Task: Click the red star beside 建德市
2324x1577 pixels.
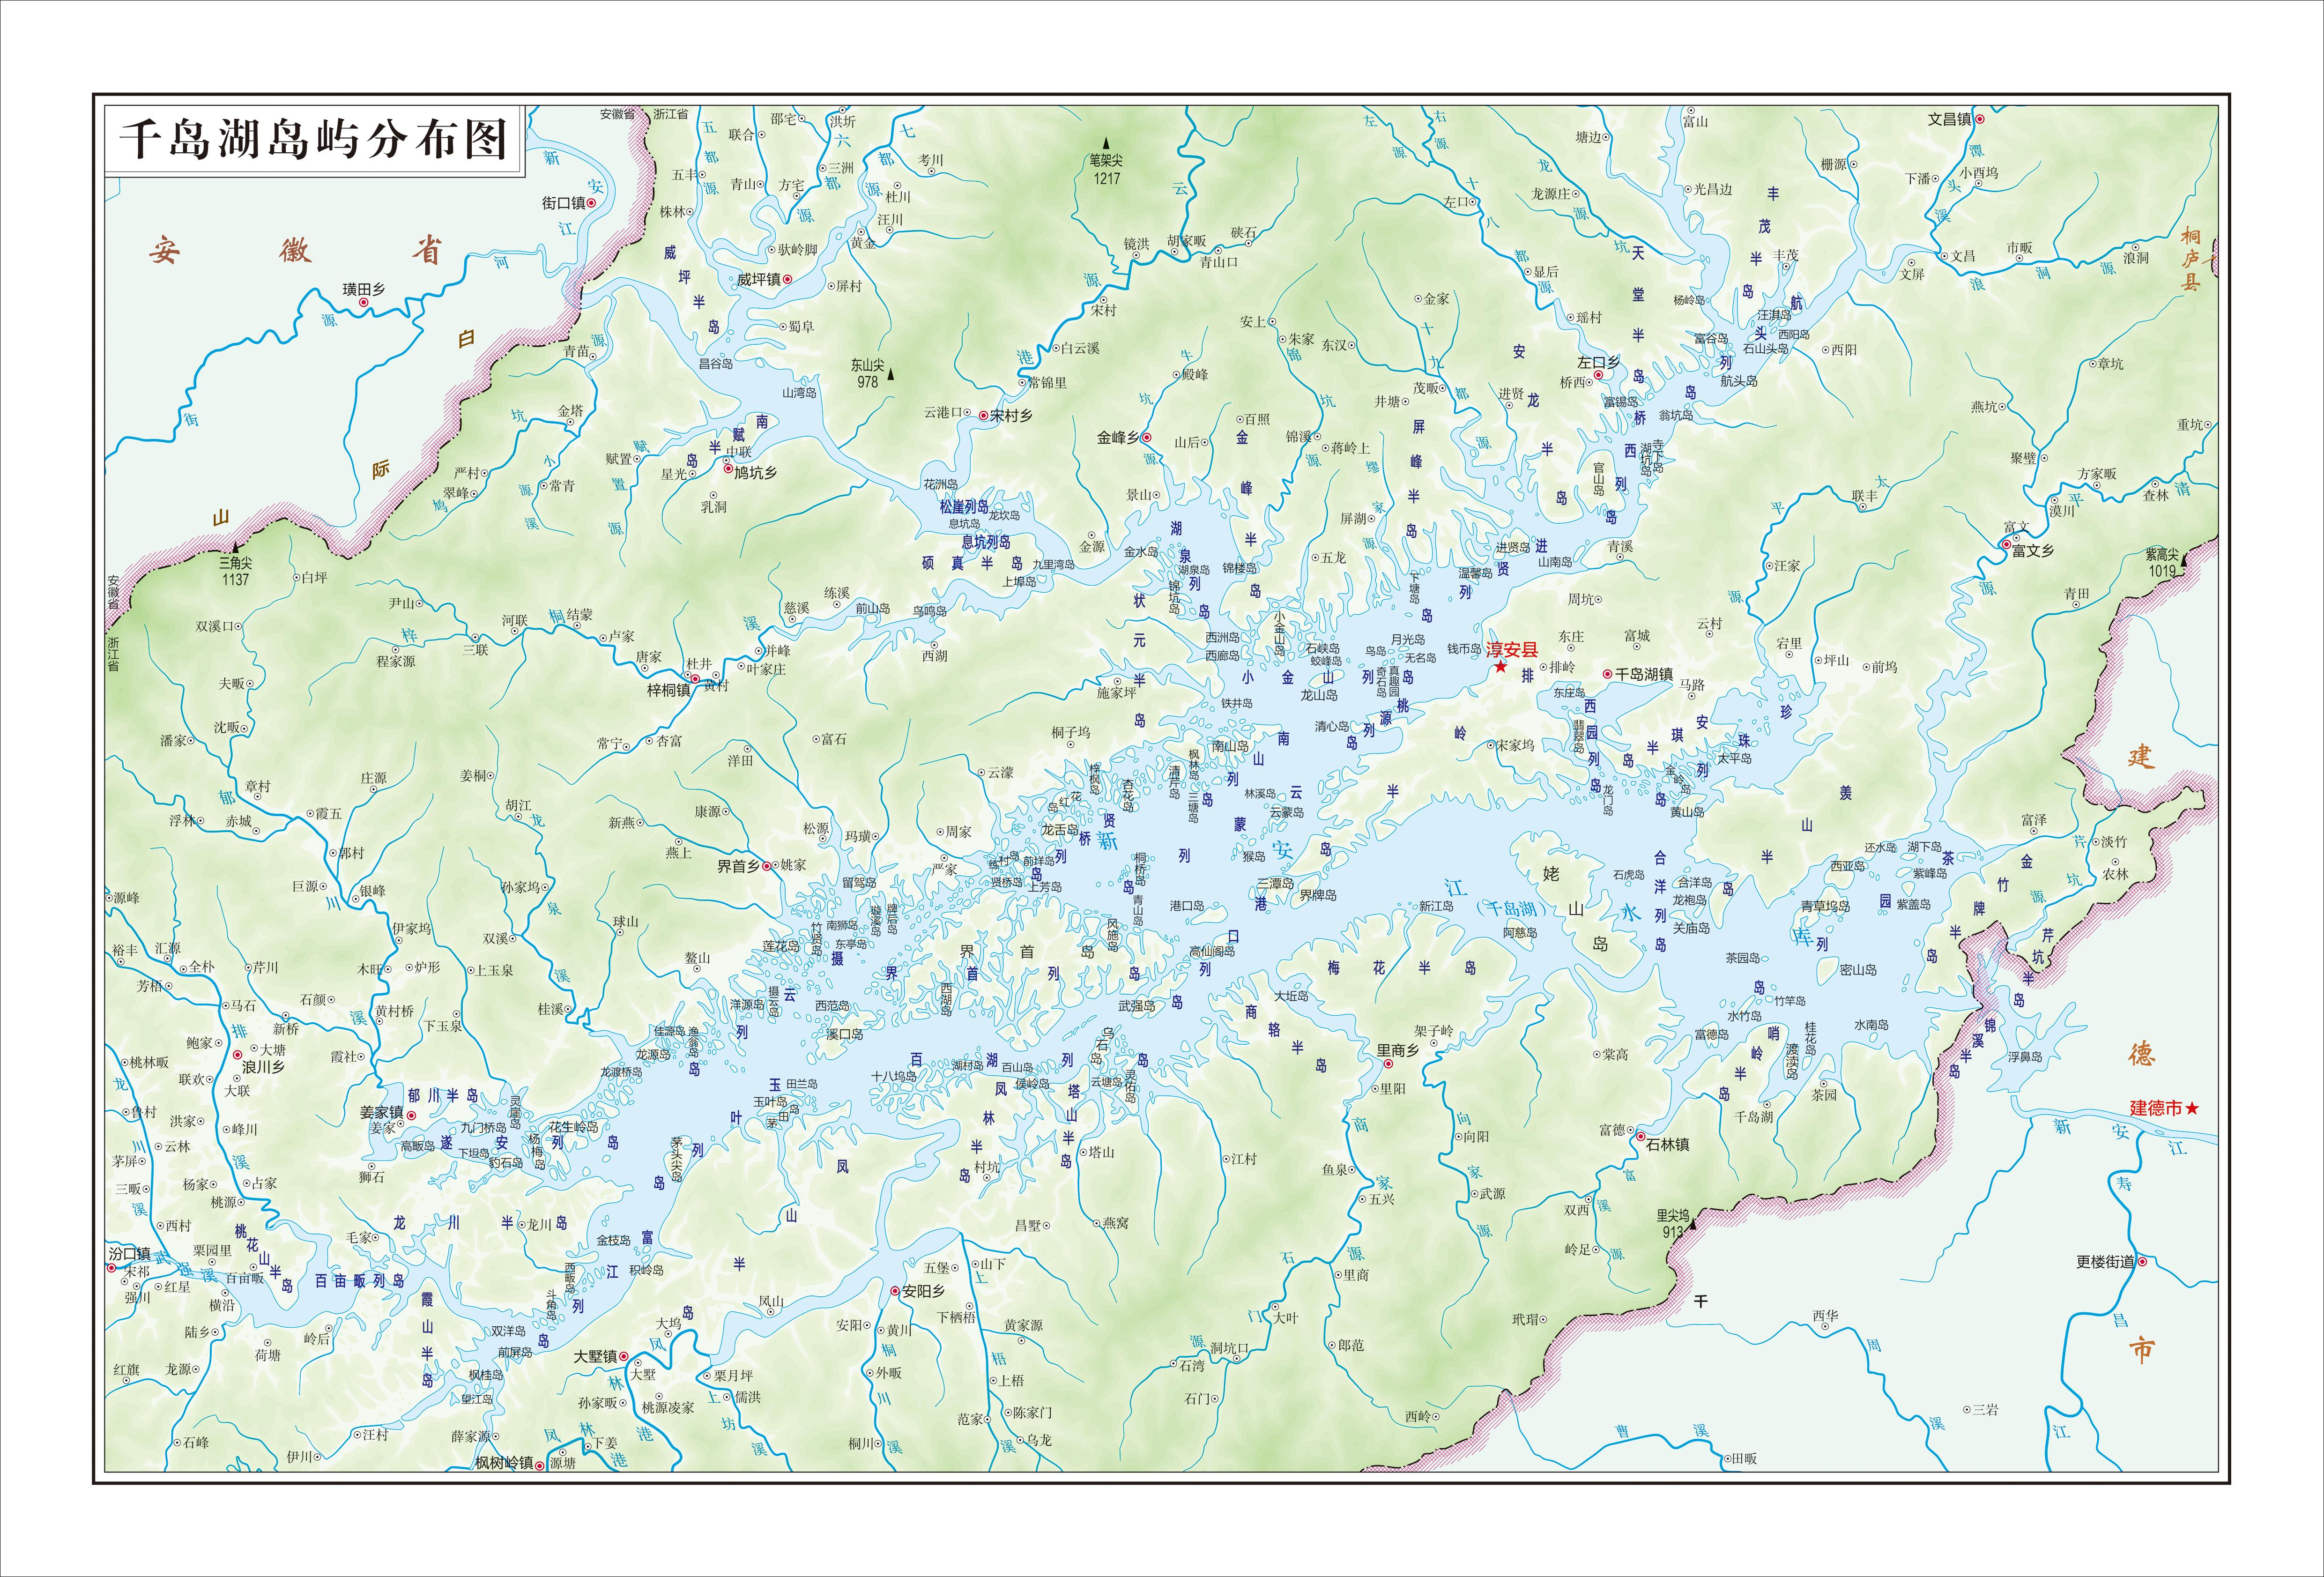Action: click(2193, 1108)
